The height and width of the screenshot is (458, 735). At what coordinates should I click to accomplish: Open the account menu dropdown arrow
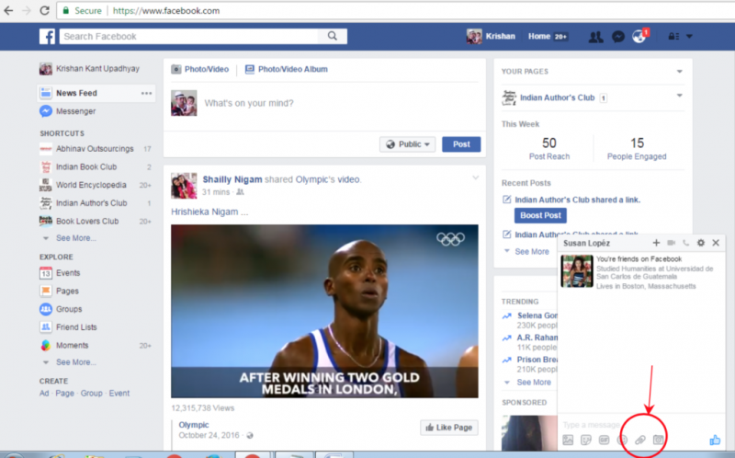click(690, 36)
